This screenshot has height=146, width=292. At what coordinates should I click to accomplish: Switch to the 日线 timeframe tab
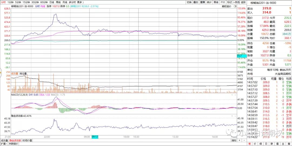click(51, 2)
